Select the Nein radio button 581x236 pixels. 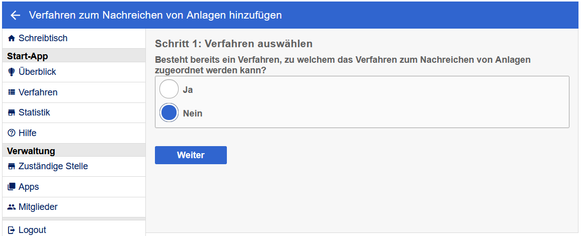[x=169, y=113]
